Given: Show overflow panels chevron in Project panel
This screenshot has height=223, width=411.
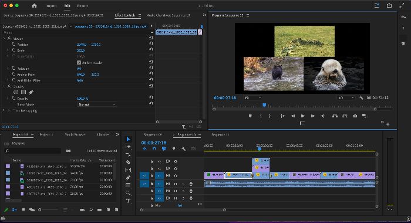Looking at the screenshot, I should click(x=117, y=134).
